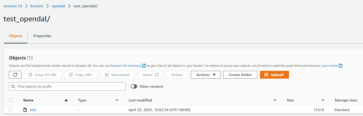Open the Amazon S3 inventory link

click(x=126, y=66)
